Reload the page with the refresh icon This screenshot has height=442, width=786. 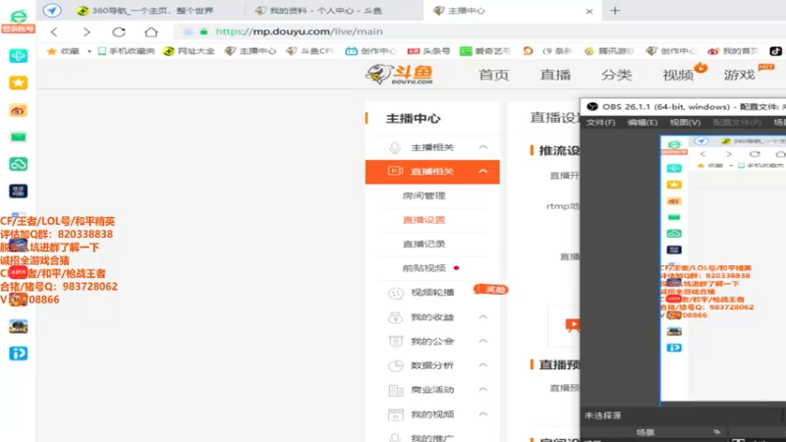(x=119, y=32)
